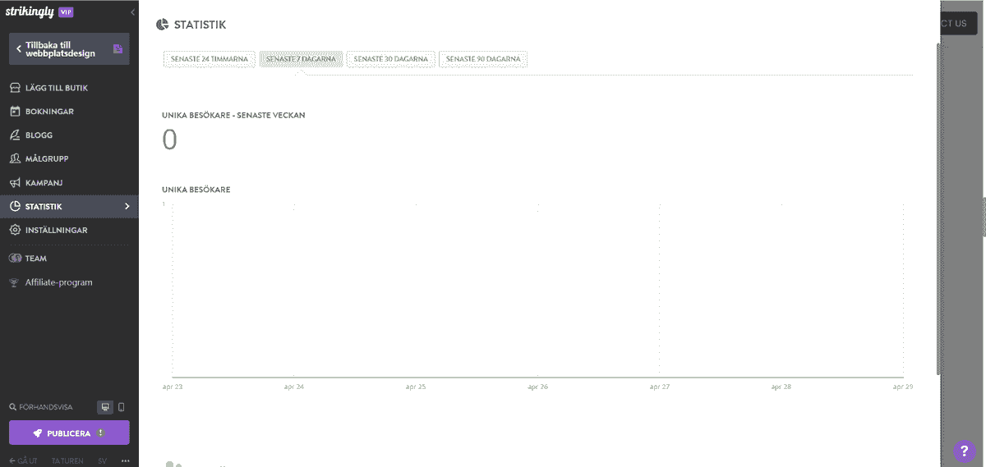Click the apr 23 axis label

pos(173,386)
